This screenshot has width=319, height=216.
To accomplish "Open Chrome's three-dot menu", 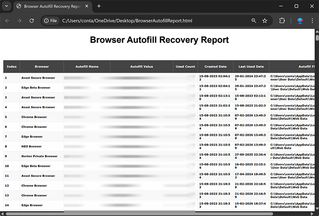I will (312, 21).
